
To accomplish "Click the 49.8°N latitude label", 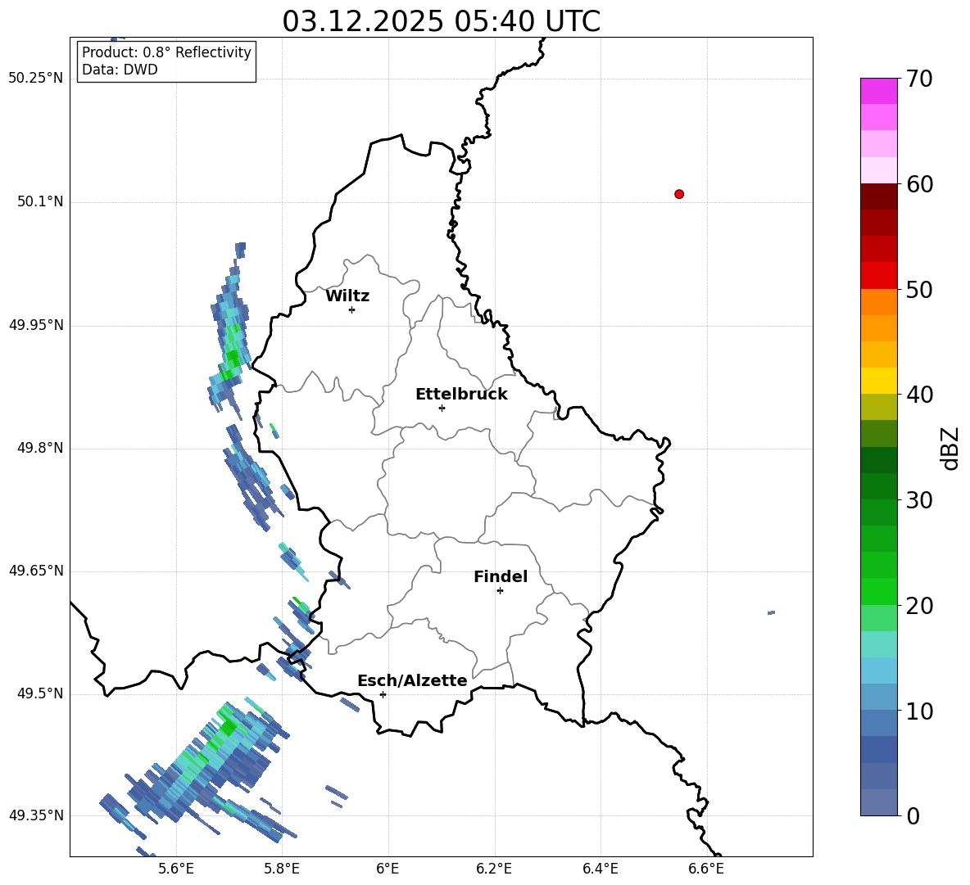I will point(40,448).
